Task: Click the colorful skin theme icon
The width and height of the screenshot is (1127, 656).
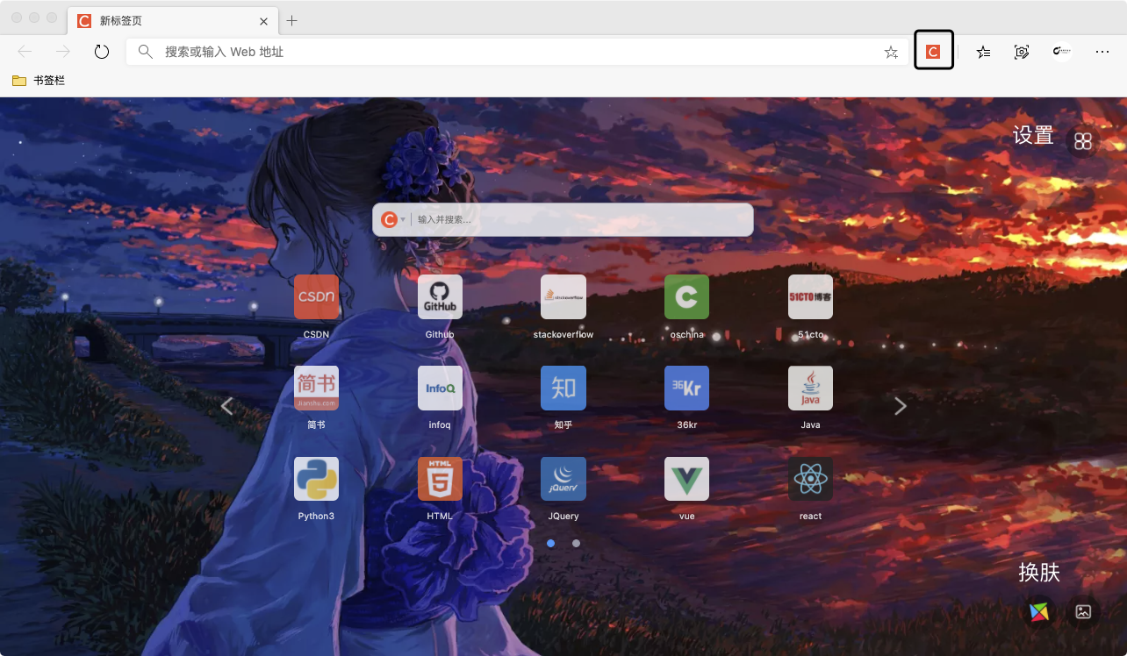Action: coord(1039,611)
